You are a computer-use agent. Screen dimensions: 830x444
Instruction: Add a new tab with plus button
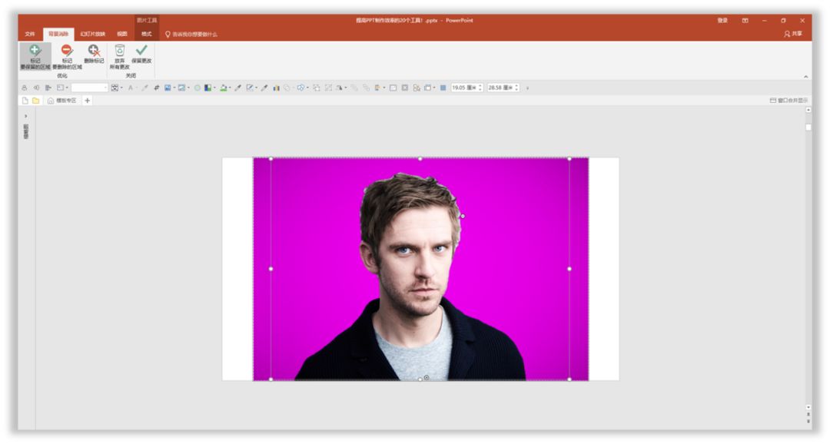point(87,101)
